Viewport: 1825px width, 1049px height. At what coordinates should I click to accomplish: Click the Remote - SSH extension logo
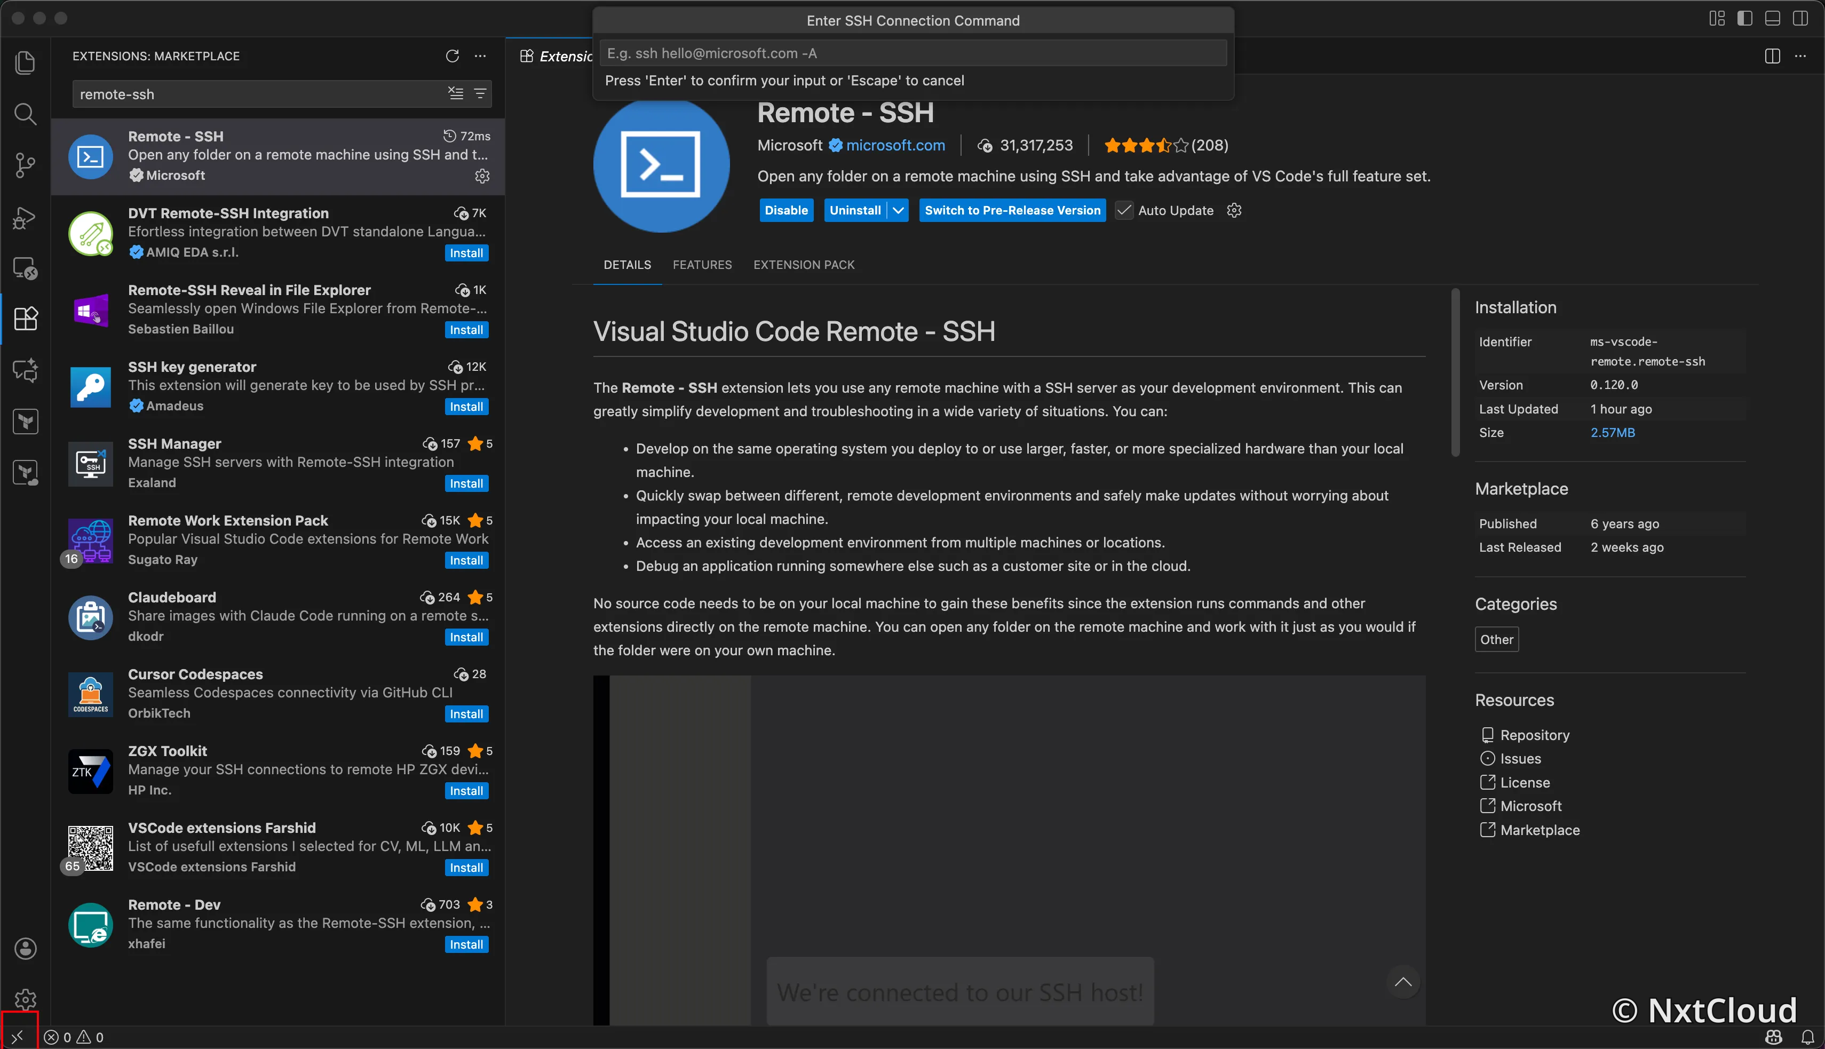(661, 164)
